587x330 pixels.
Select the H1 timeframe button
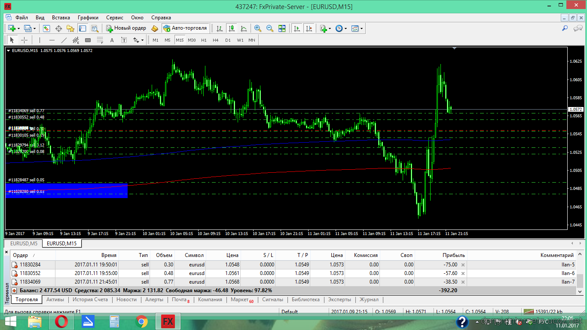coord(204,40)
